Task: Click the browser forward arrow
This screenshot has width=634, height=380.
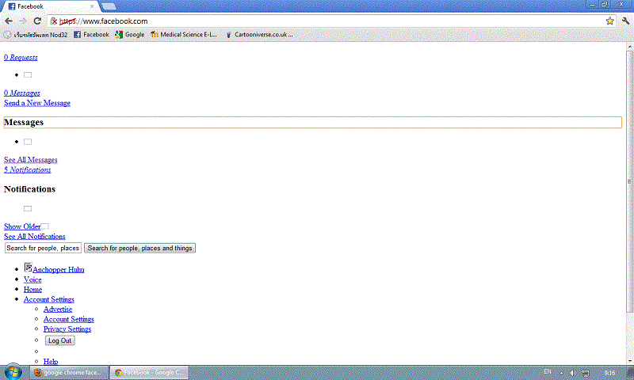Action: [23, 21]
